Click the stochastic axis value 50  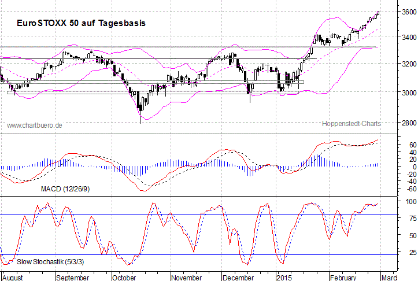[x=413, y=236]
